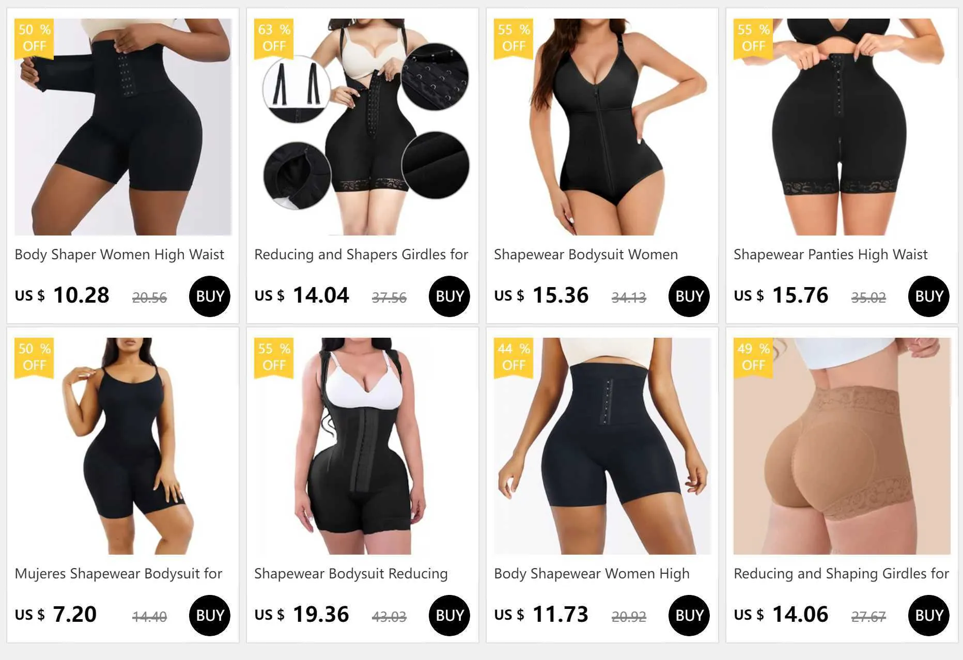This screenshot has height=660, width=963.
Task: Click BUY for the $15.36 bodysuit
Action: click(689, 296)
